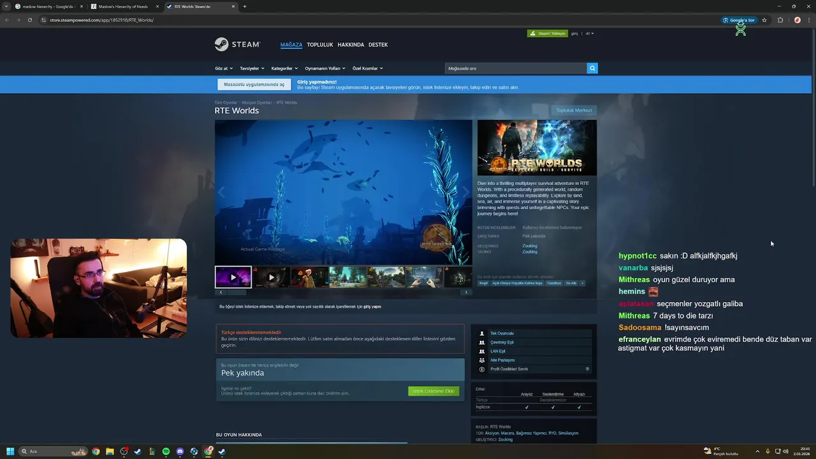Click the LAN Eşli feature icon
816x459 pixels.
point(482,351)
